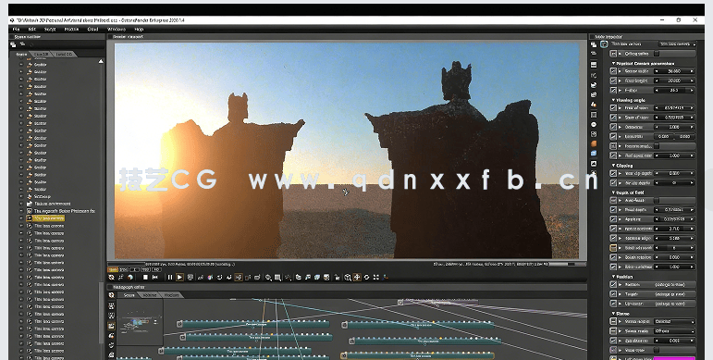Click the blue icon below the orange cube
The height and width of the screenshot is (360, 713).
coord(594,154)
